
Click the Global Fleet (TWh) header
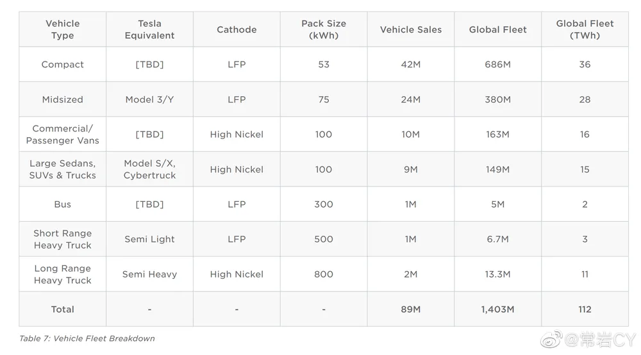pos(585,29)
